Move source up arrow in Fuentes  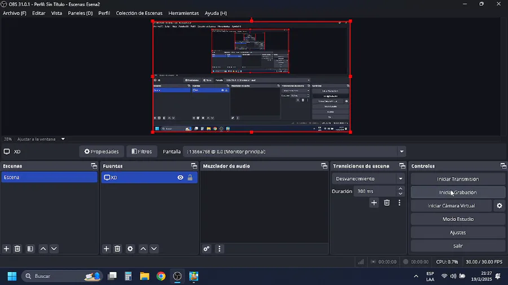coord(143,248)
